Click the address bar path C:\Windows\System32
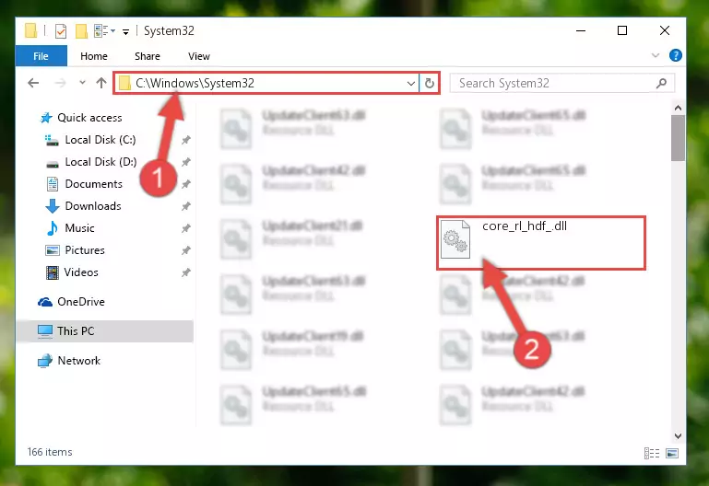 click(x=195, y=83)
